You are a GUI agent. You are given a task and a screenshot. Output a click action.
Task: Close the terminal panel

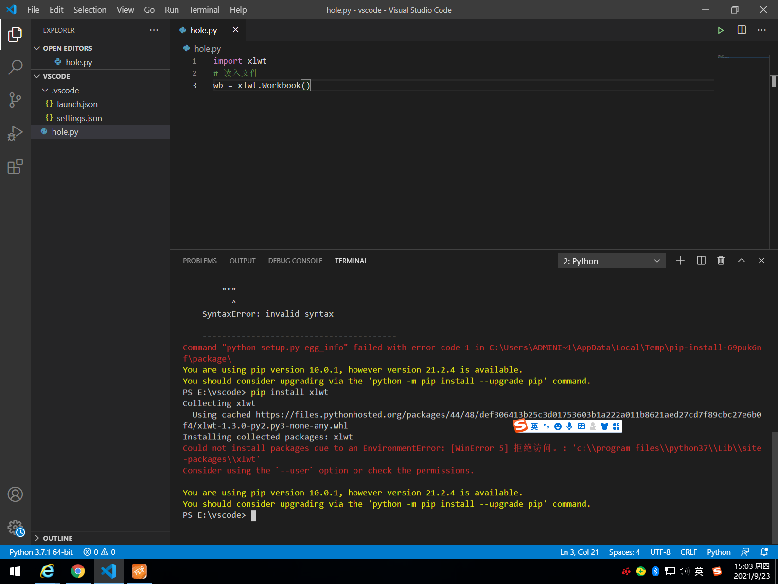click(x=762, y=261)
